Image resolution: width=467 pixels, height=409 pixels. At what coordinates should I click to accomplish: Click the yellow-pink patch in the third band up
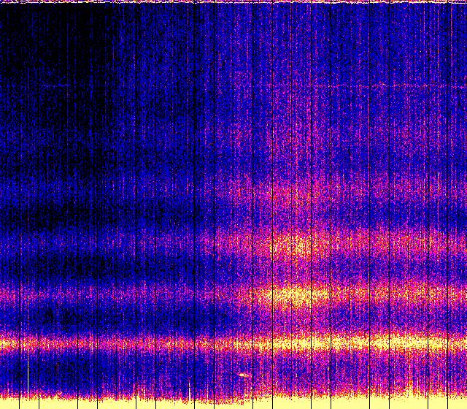(x=292, y=243)
